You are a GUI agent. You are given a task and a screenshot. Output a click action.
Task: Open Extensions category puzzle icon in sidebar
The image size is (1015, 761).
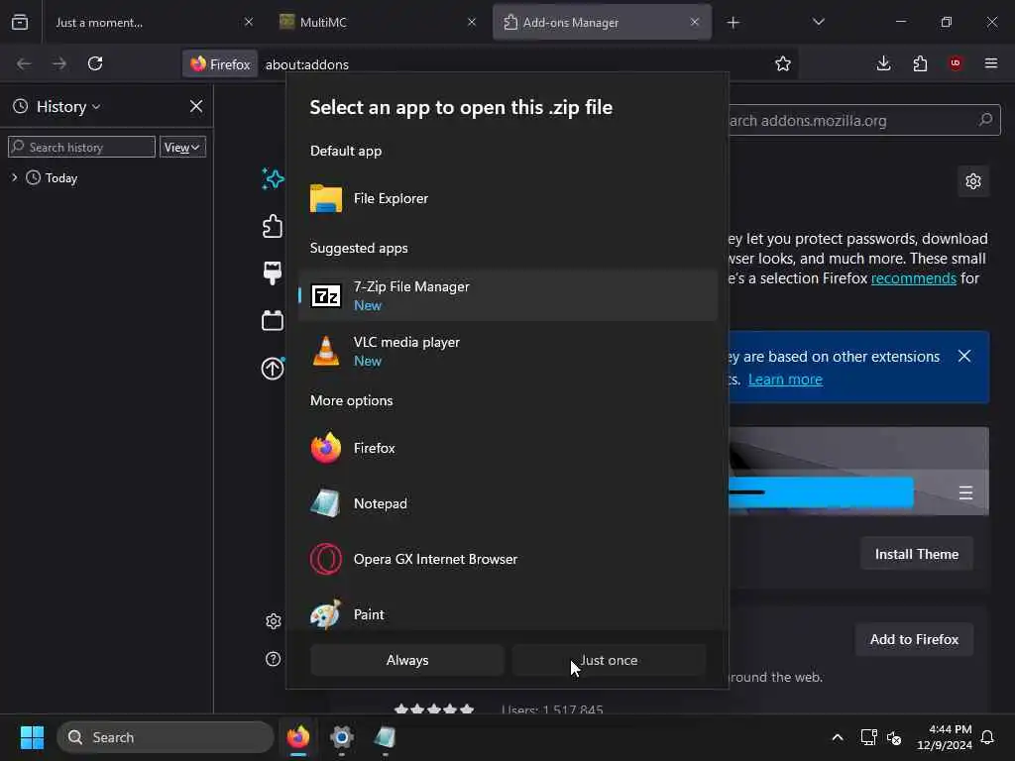tap(273, 227)
